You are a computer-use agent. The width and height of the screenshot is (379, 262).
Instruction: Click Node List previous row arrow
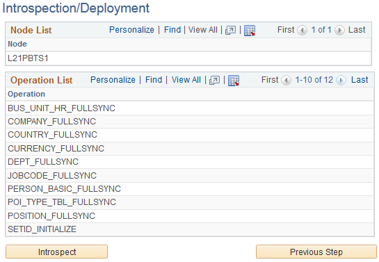point(302,31)
